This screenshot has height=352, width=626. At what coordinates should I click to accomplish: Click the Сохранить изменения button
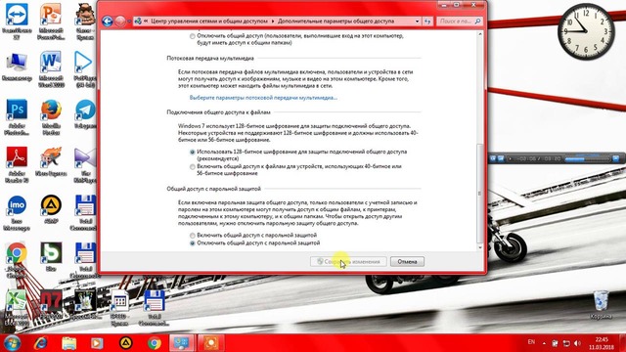[x=348, y=262]
